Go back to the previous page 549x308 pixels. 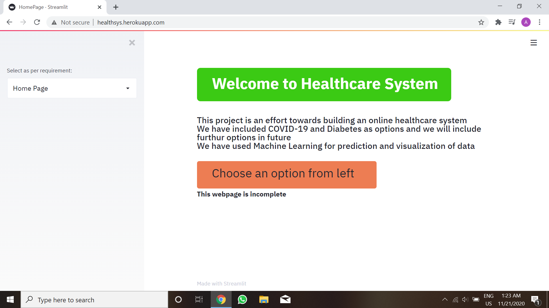(x=9, y=22)
